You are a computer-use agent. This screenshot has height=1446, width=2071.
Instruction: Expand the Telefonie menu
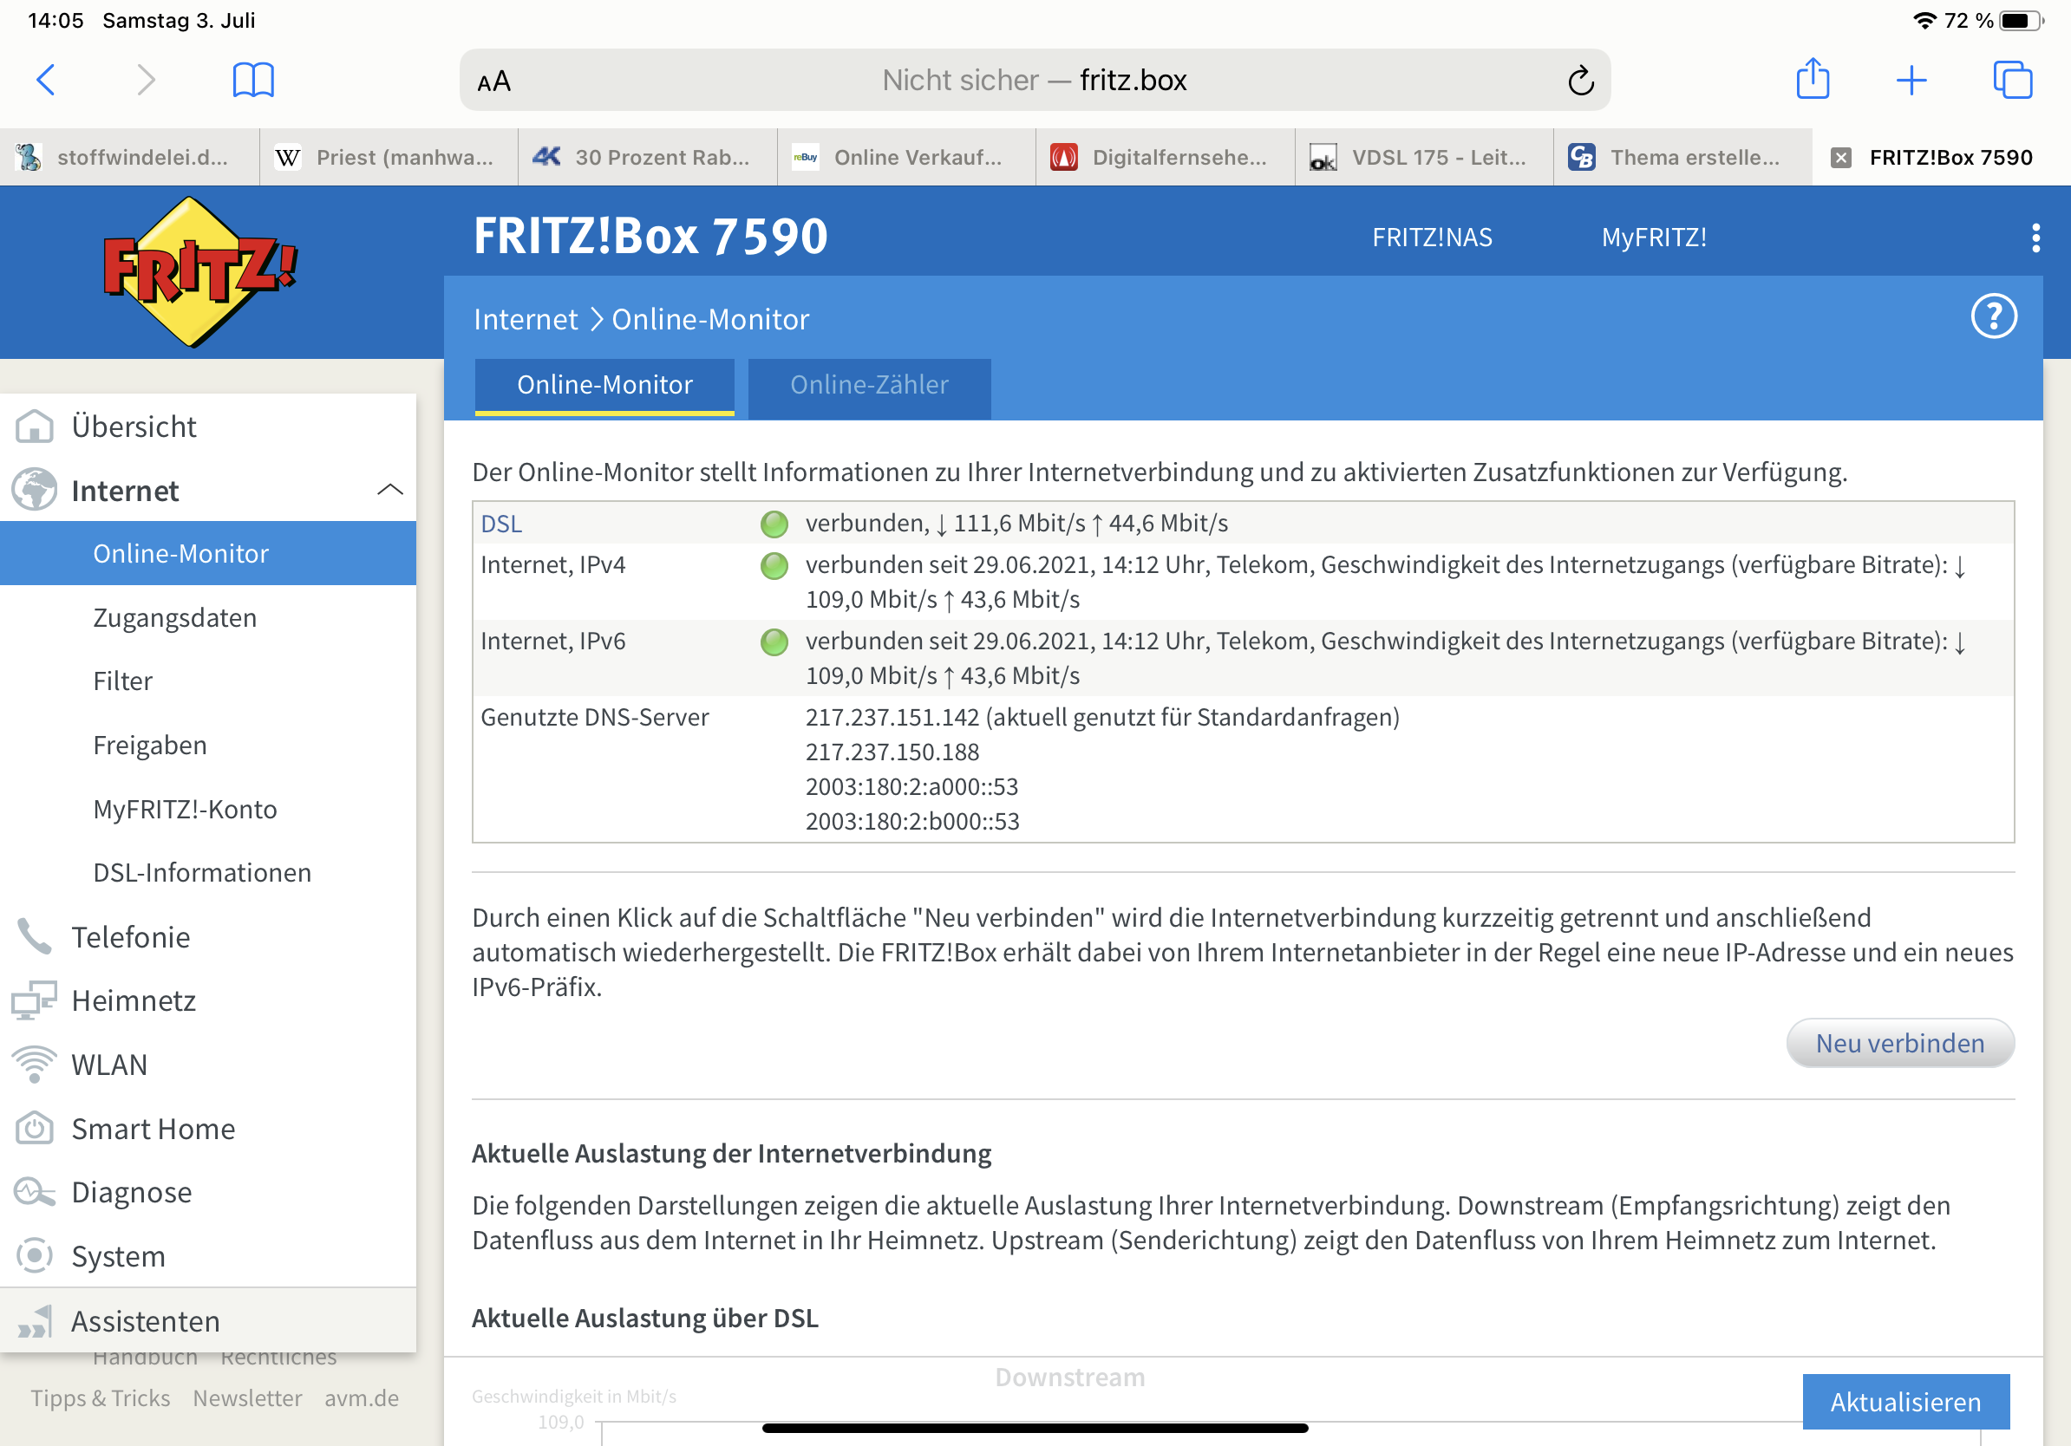tap(131, 936)
